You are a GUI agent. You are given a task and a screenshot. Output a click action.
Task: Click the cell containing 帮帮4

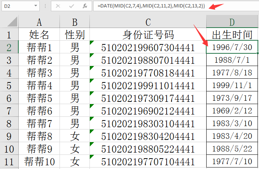click(x=39, y=85)
